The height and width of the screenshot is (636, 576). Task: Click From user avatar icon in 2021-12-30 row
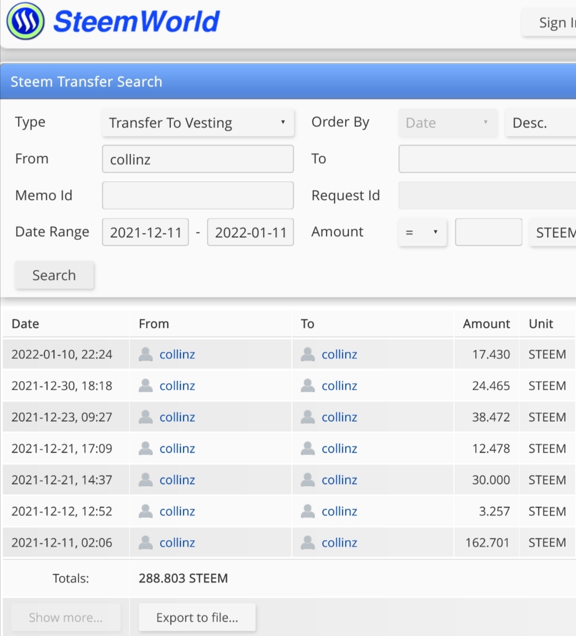(146, 385)
